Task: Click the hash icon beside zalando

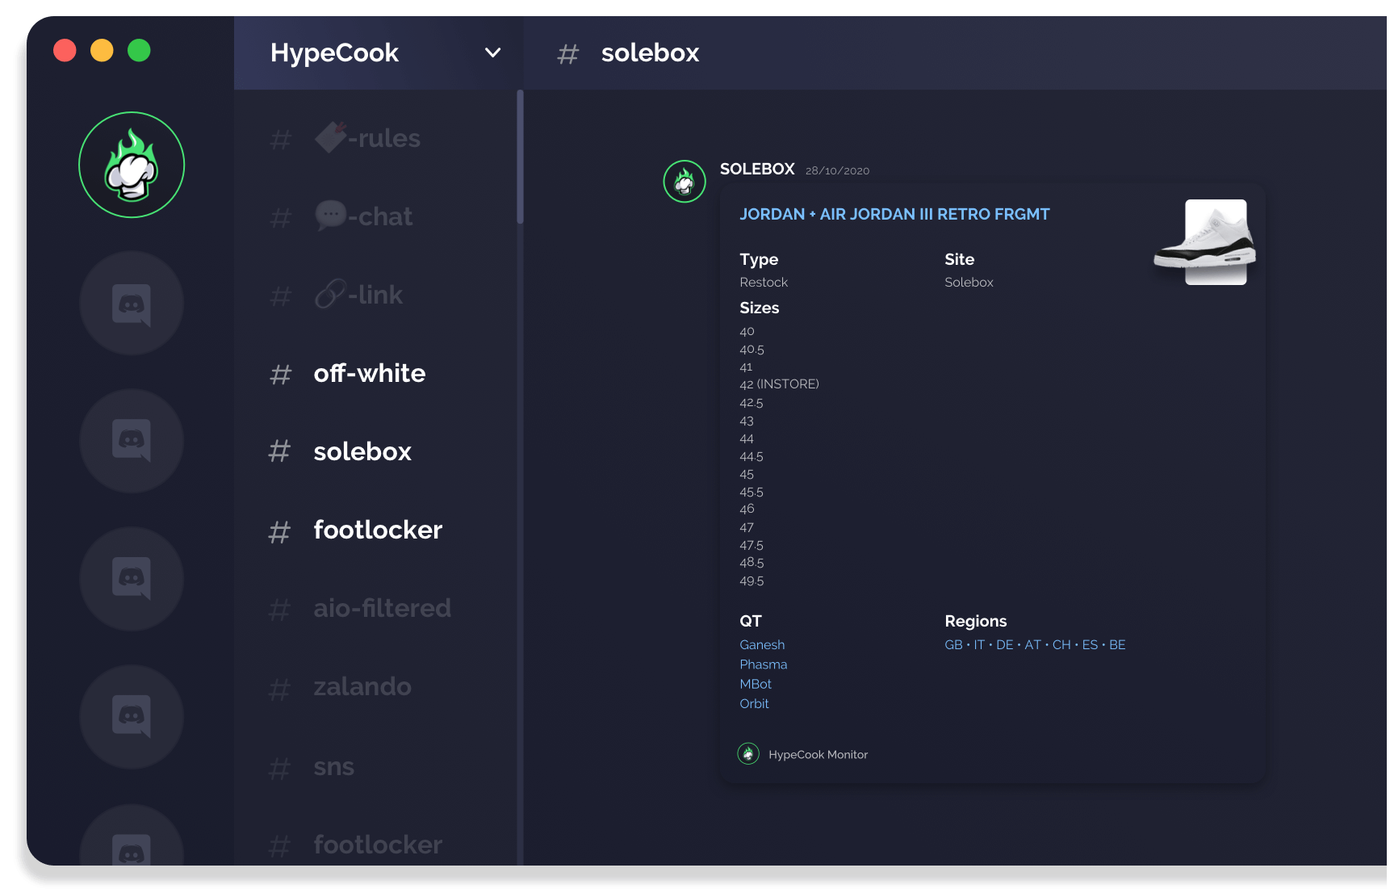Action: click(x=279, y=688)
